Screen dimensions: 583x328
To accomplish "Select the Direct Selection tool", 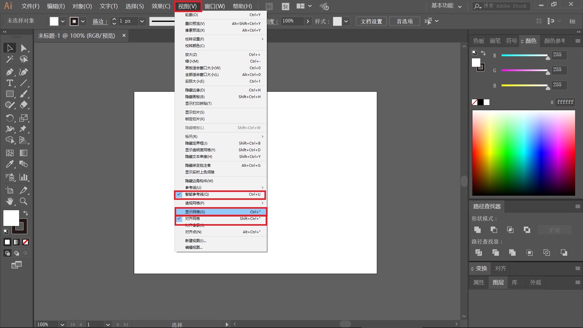I will (x=23, y=48).
